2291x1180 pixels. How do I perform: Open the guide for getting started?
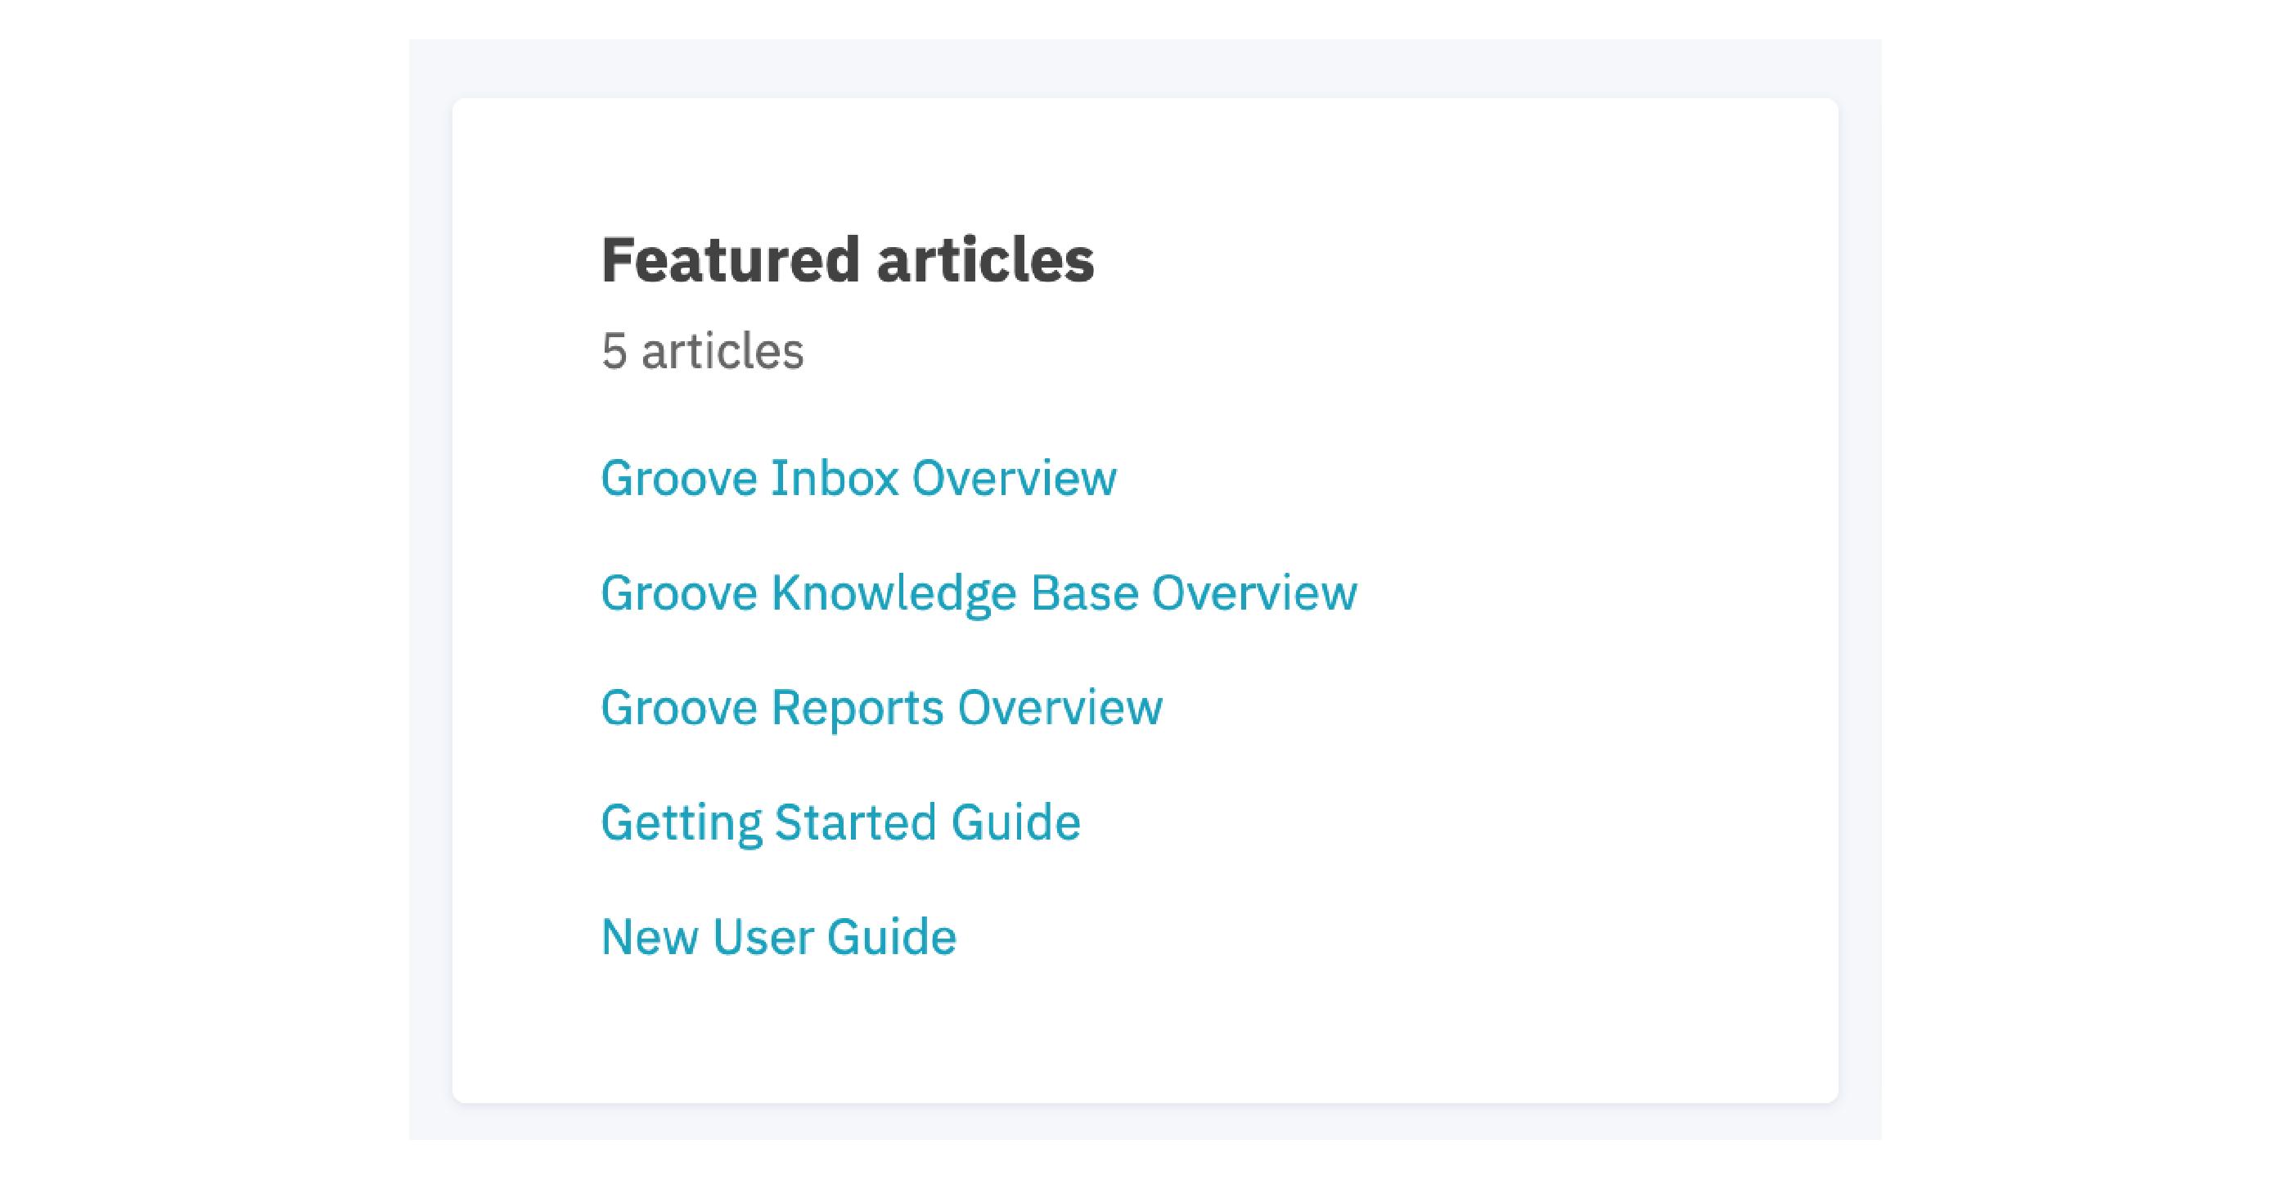click(x=840, y=821)
